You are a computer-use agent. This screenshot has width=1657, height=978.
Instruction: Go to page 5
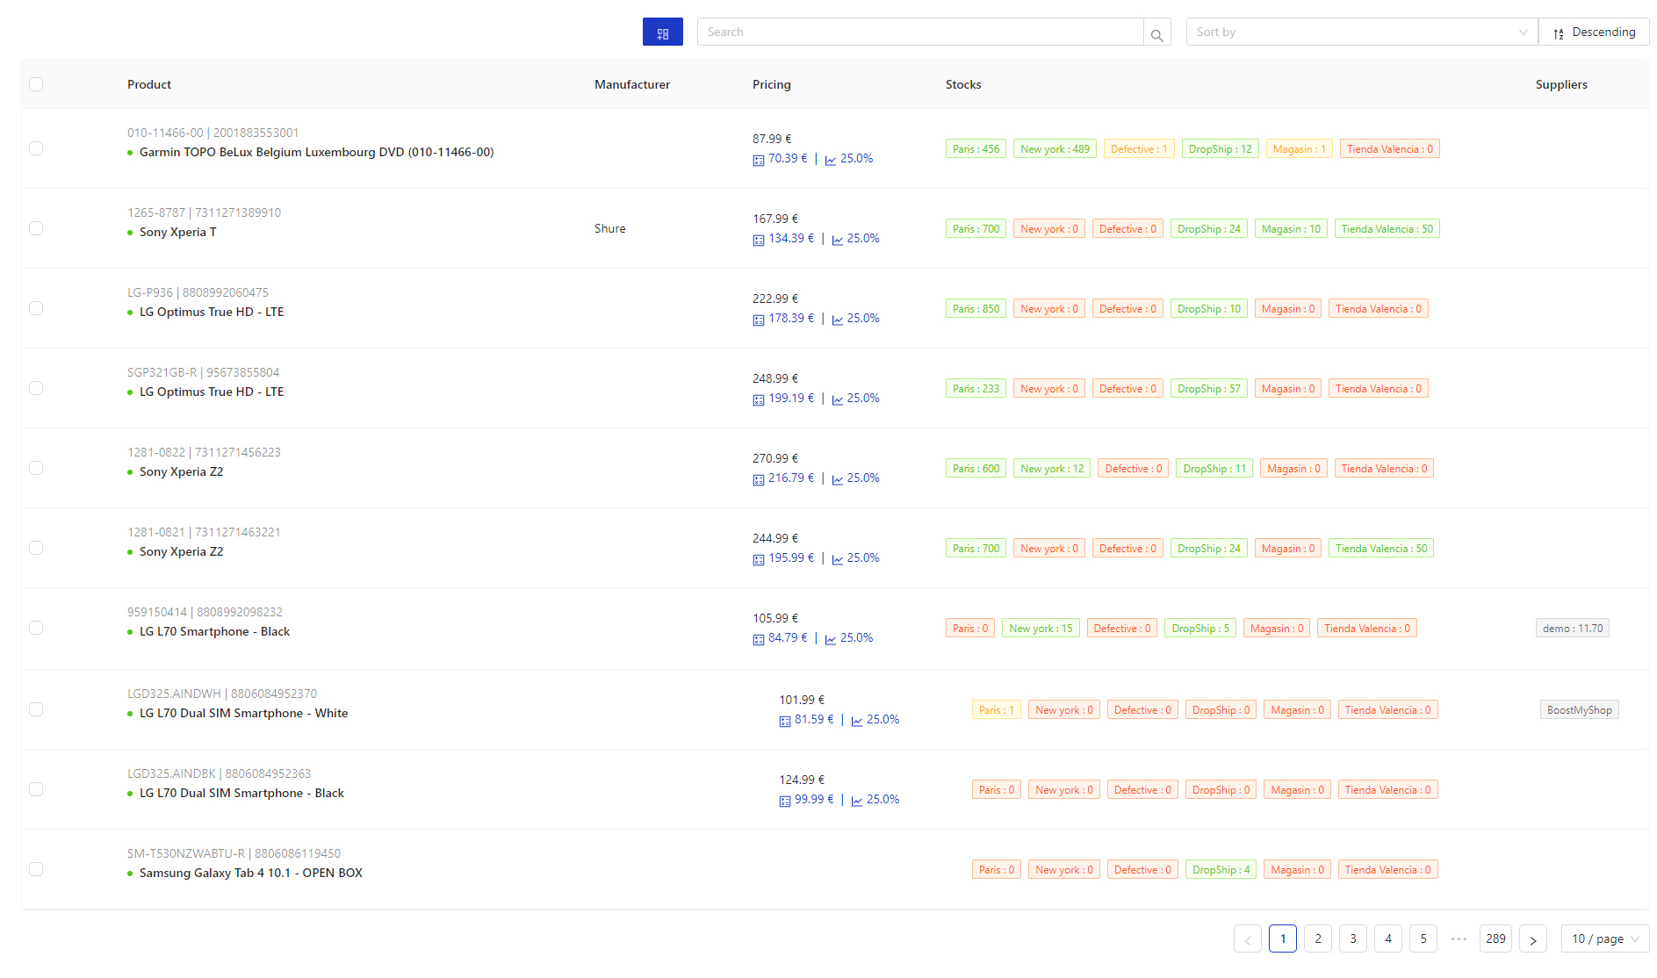(x=1423, y=938)
